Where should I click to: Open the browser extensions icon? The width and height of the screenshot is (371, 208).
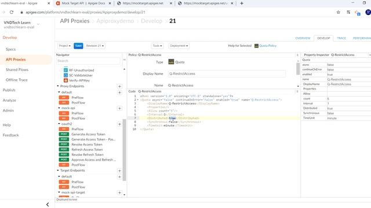point(348,12)
